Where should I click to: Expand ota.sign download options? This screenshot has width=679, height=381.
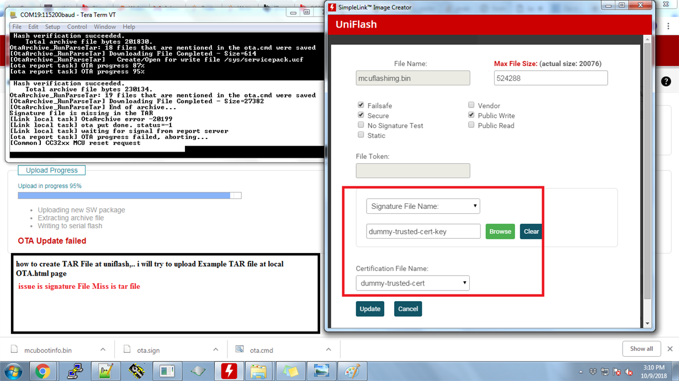[215, 350]
